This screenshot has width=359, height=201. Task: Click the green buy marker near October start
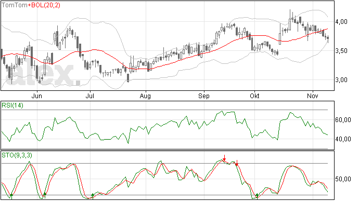(257, 196)
